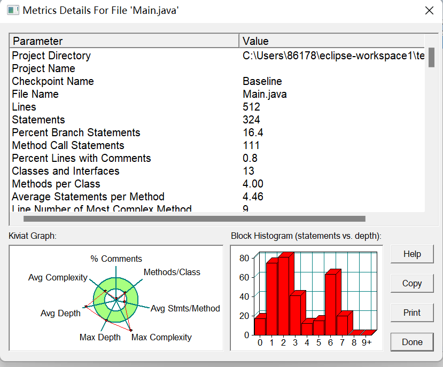Select the Project Directory row
This screenshot has height=367, width=443.
pos(217,56)
